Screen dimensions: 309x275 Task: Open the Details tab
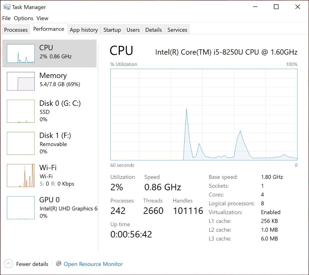click(x=153, y=30)
